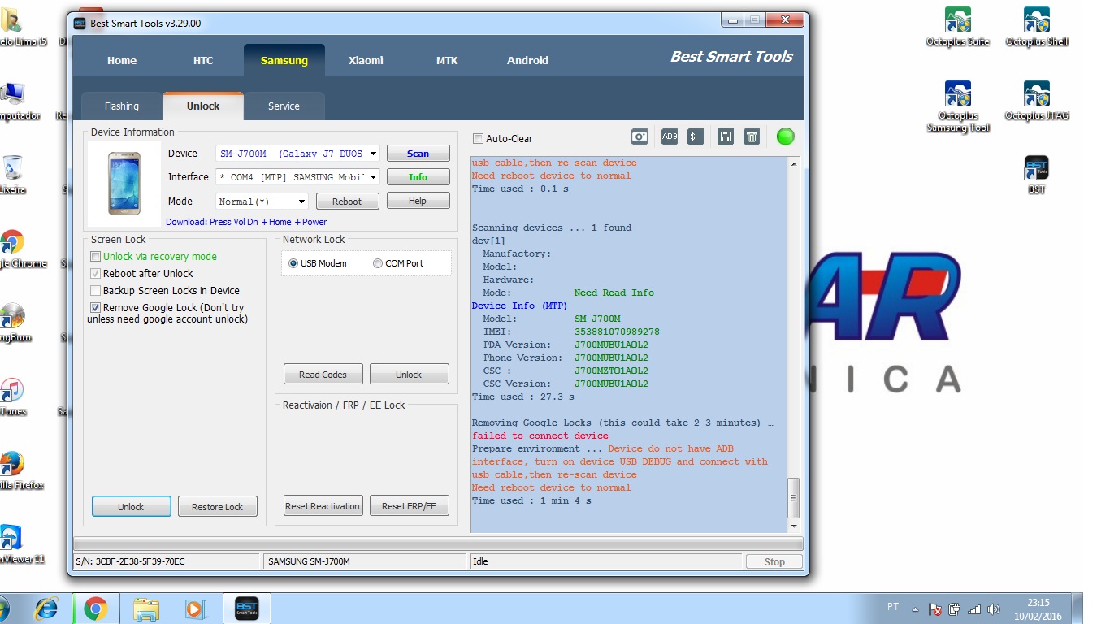Screen dimensions: 1110x624
Task: Select BST Smart Tools taskbar button
Action: tap(246, 608)
